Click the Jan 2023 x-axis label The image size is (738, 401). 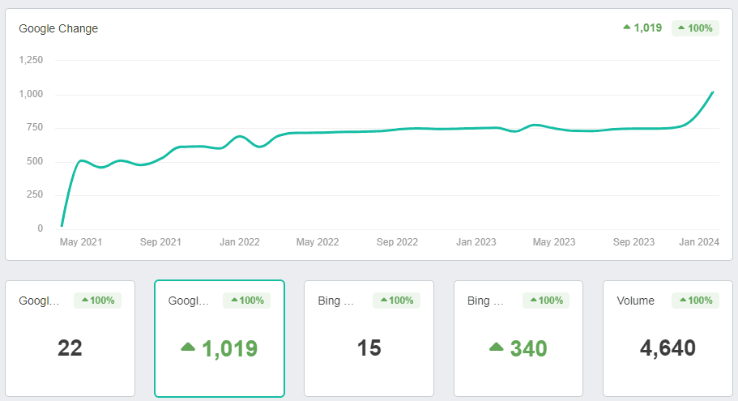pos(476,242)
